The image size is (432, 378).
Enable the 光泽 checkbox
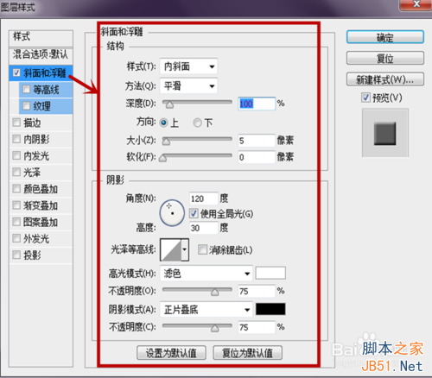tap(16, 172)
